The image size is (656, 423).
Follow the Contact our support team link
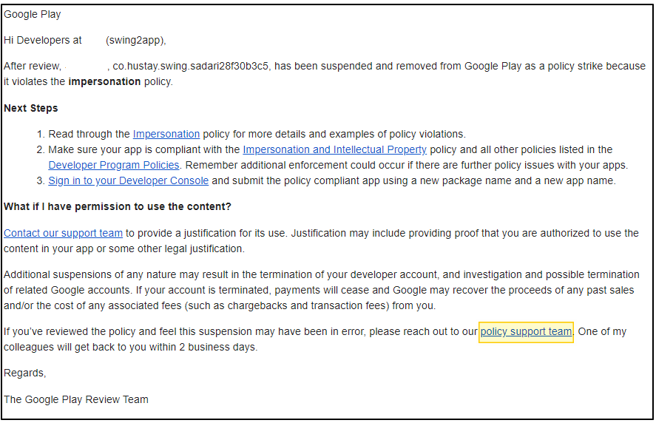[63, 233]
